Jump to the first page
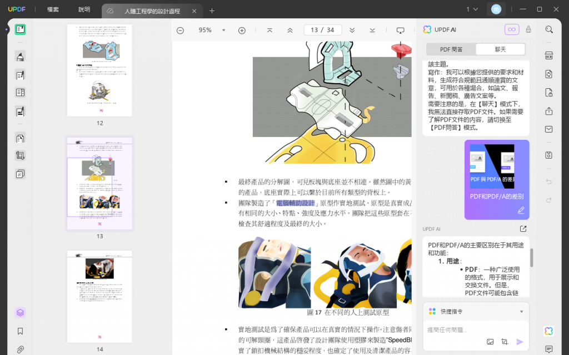Screen dimensions: 569x355 click(269, 31)
